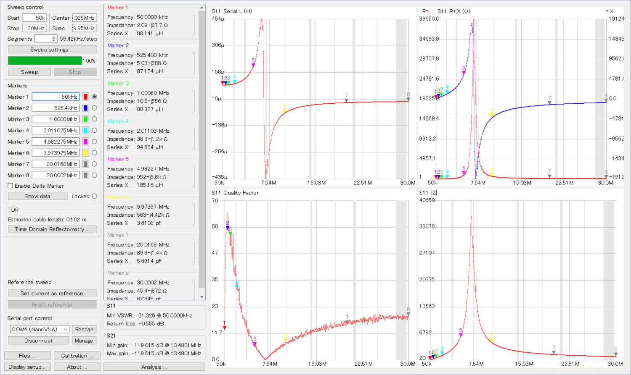Open the Analysis panel
Viewport: 631px width, 375px height.
pos(154,367)
